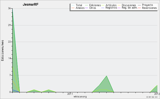160x99 pixels.
Task: Click the 2012 x-axis label
Action: click(157, 94)
